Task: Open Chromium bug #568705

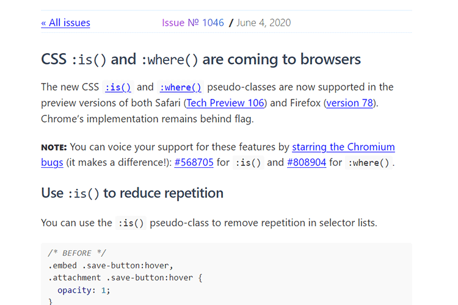Action: point(194,162)
